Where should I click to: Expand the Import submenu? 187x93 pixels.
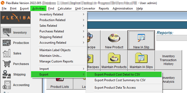pos(58,69)
